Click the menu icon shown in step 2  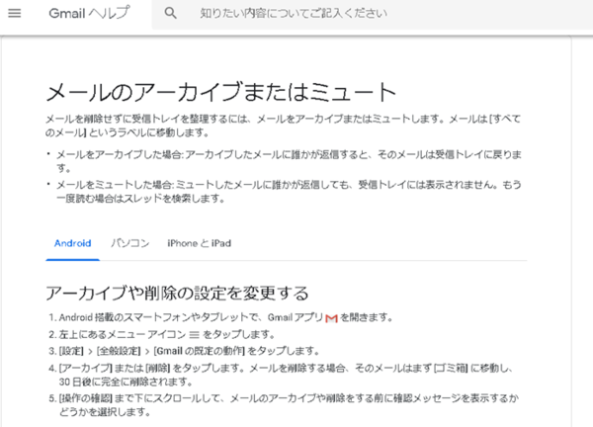click(x=194, y=334)
